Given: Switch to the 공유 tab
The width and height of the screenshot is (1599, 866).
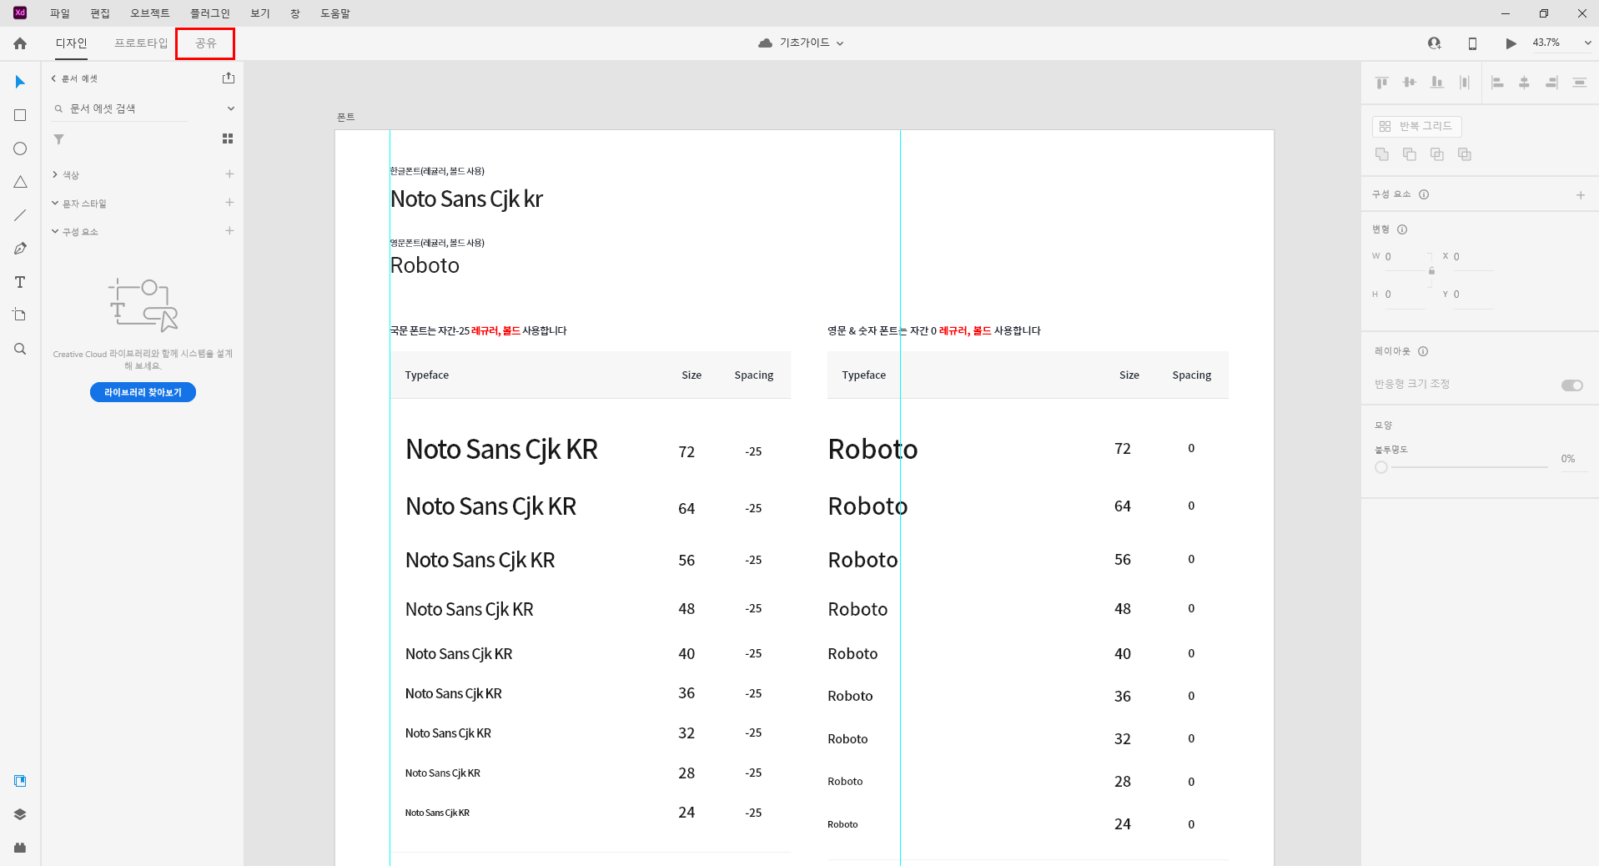Looking at the screenshot, I should point(205,43).
